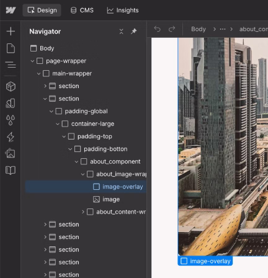Image resolution: width=268 pixels, height=278 pixels.
Task: Open the Webflow logo menu
Action: point(11,10)
